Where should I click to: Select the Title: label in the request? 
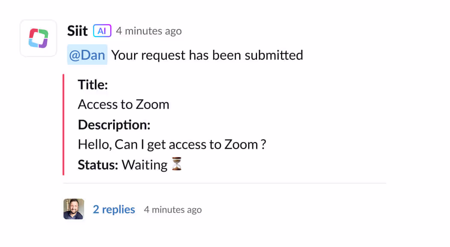[92, 84]
